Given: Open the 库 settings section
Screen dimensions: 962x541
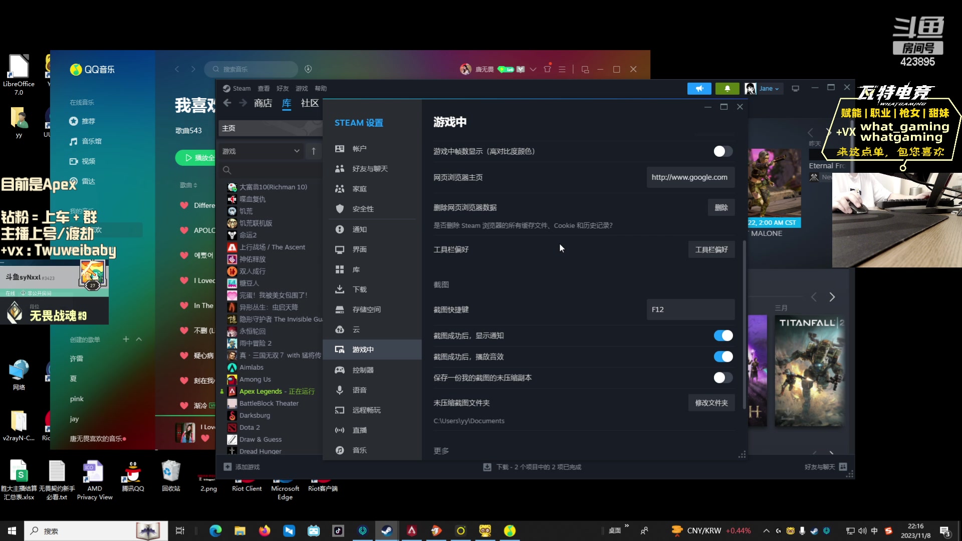Looking at the screenshot, I should coord(372,269).
